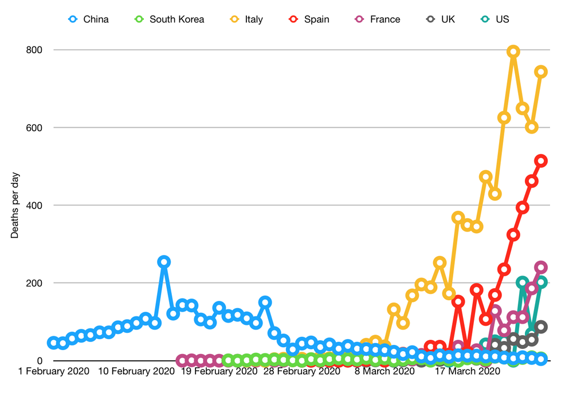Image resolution: width=573 pixels, height=393 pixels.
Task: Click the Italy legend marker icon
Action: (x=234, y=19)
